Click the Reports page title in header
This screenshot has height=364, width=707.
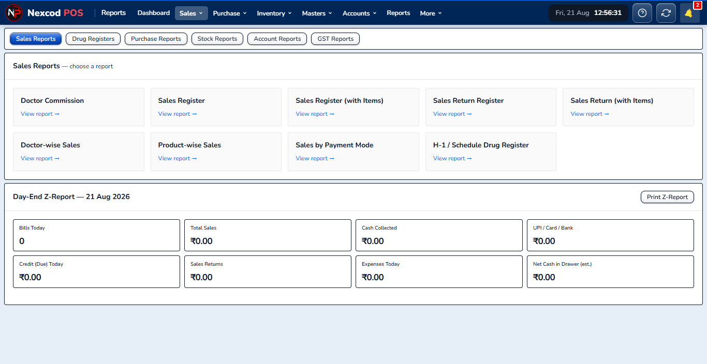tap(113, 13)
